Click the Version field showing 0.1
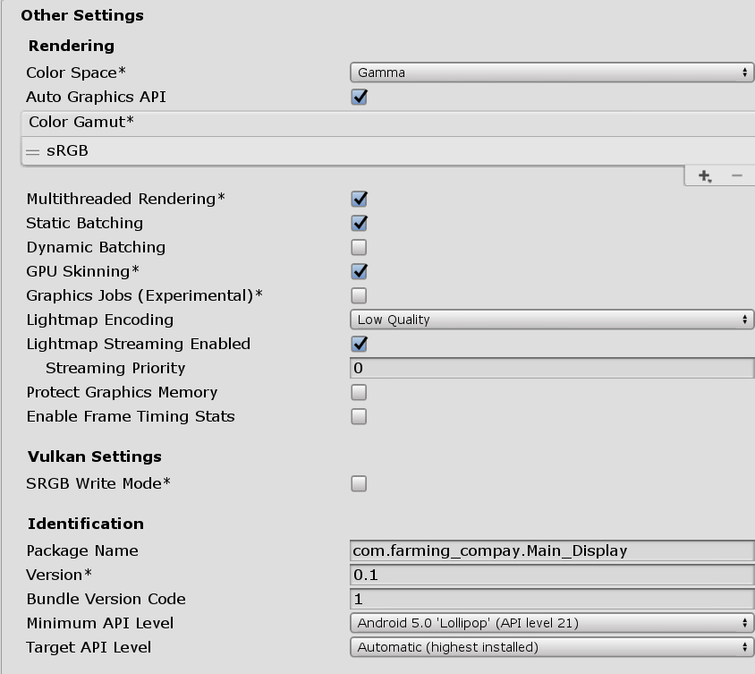 pos(552,575)
